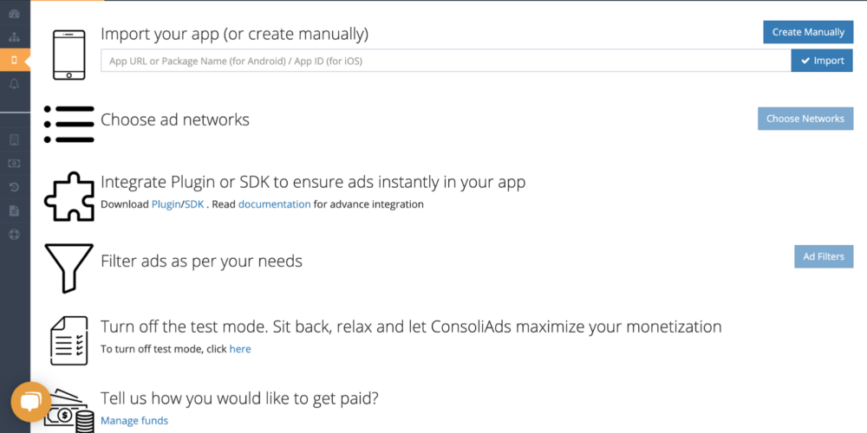Click the large smartphone illustration

[x=69, y=55]
